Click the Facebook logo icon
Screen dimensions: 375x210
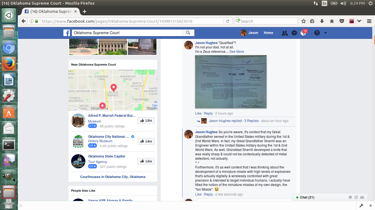click(x=67, y=33)
